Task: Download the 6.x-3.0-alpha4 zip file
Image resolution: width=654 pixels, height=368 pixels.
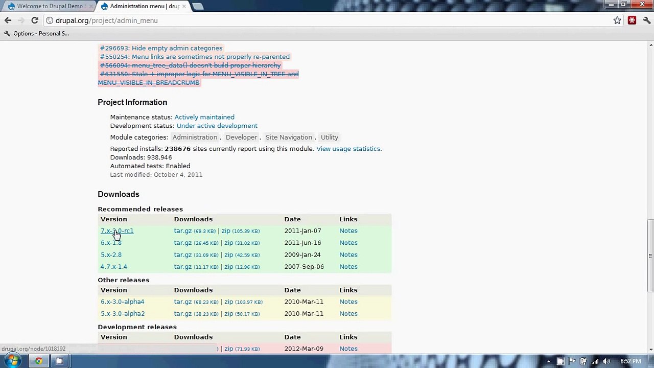Action: [x=229, y=302]
